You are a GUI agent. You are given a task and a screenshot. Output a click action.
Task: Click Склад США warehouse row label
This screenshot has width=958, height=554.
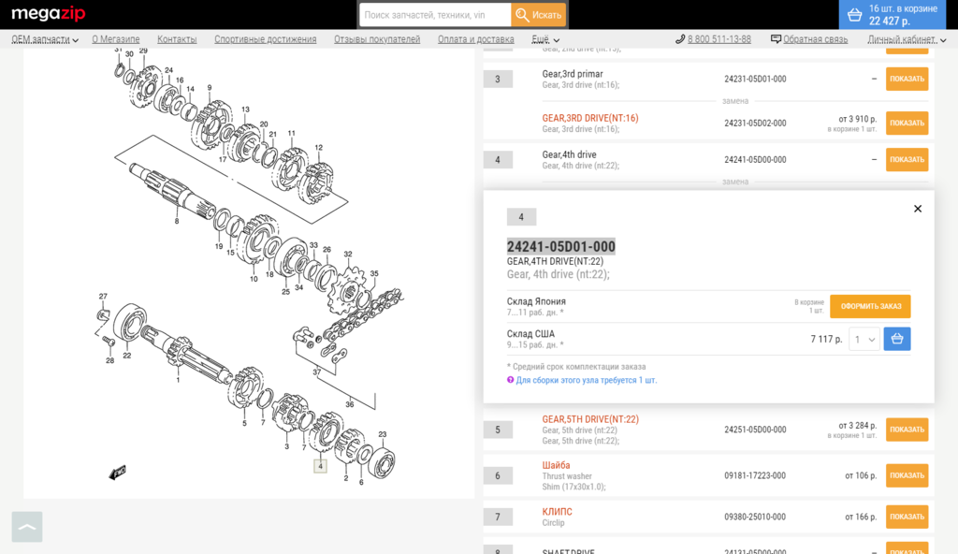pos(530,334)
